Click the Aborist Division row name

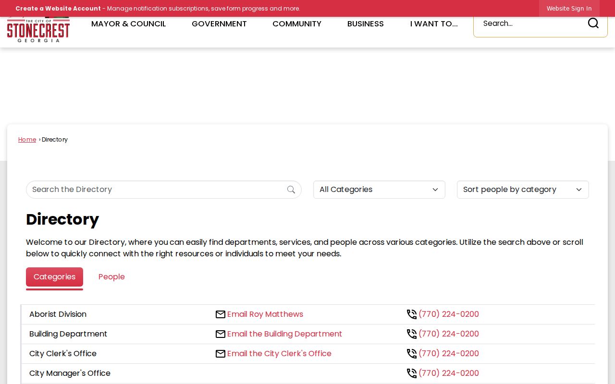click(58, 314)
